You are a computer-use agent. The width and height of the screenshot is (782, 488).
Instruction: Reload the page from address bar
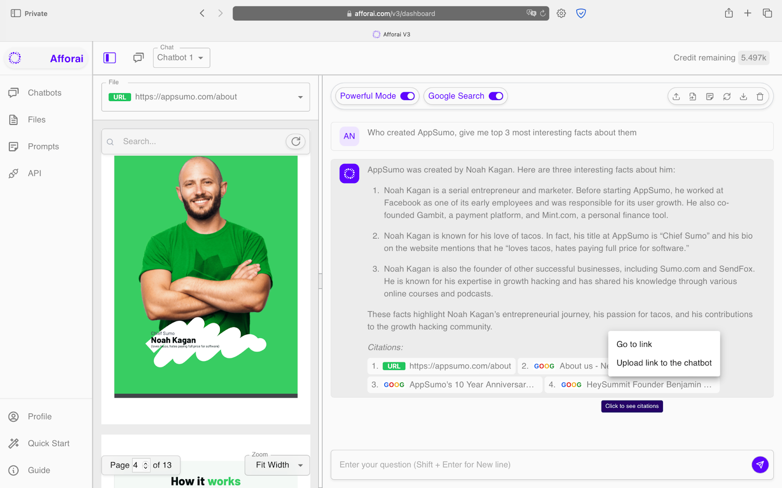point(543,14)
